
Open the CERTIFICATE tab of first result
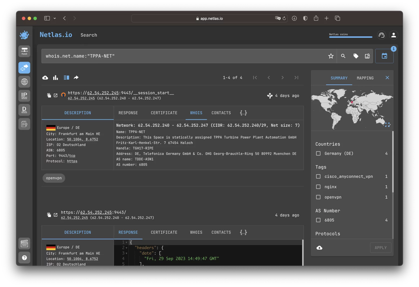[x=164, y=112]
